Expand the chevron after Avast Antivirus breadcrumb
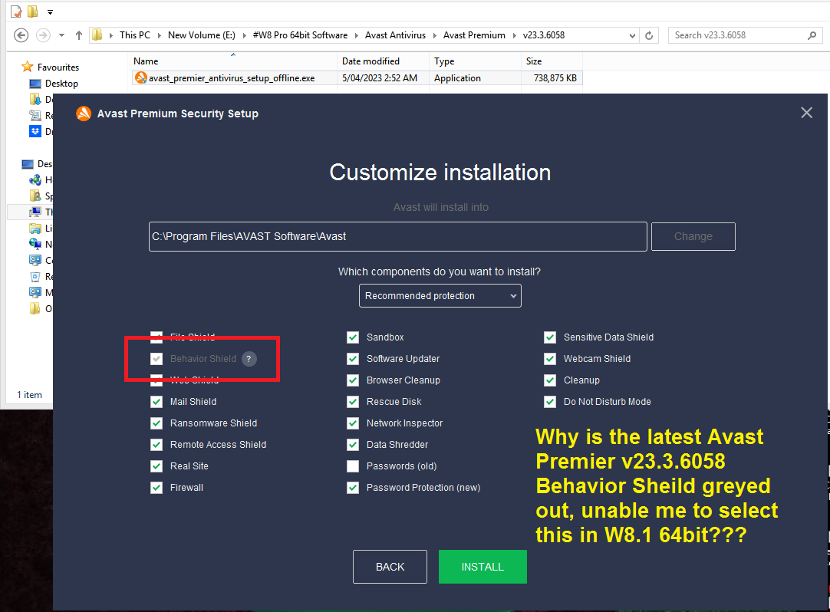Viewport: 830px width, 612px height. [x=435, y=35]
